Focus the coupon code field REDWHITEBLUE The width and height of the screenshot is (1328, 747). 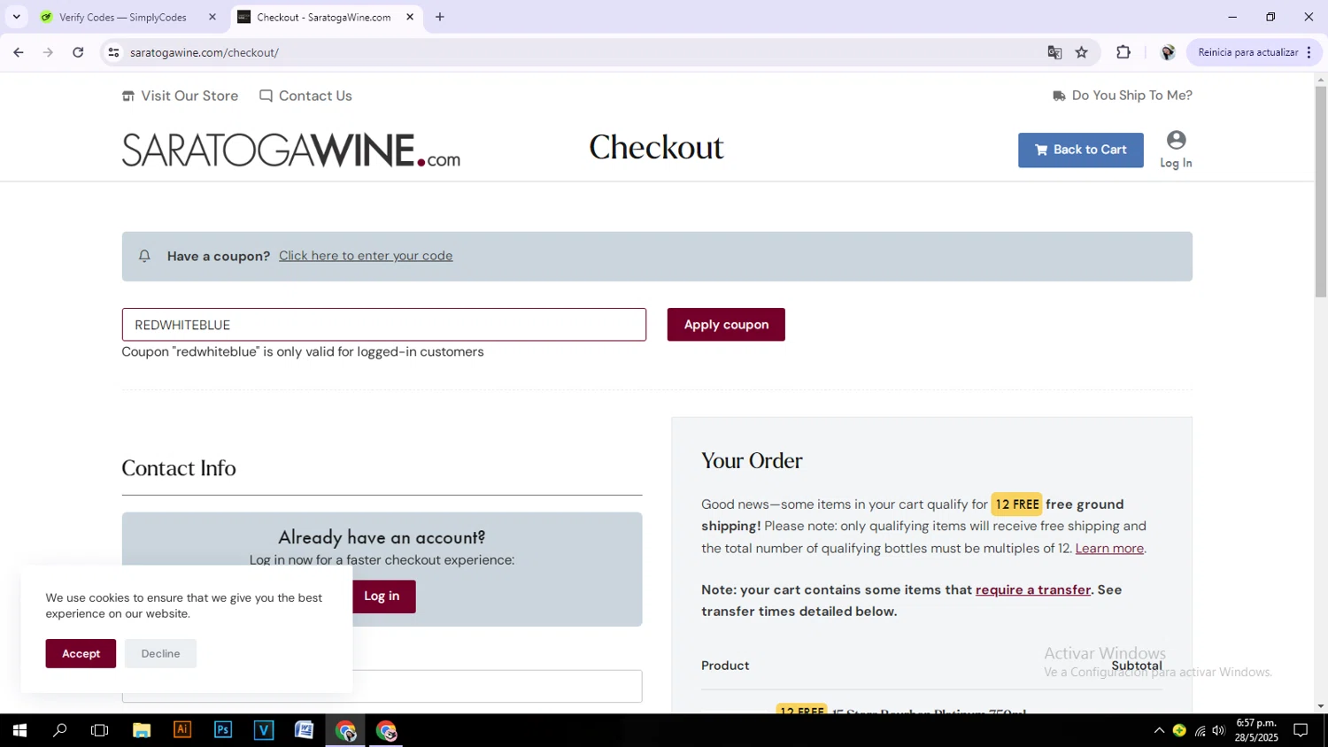point(383,325)
